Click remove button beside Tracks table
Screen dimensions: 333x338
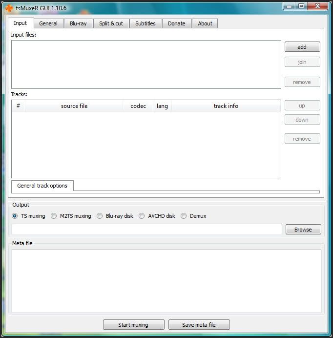pos(302,139)
